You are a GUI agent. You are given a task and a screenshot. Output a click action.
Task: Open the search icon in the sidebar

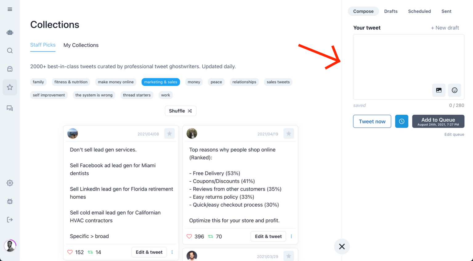click(x=10, y=50)
